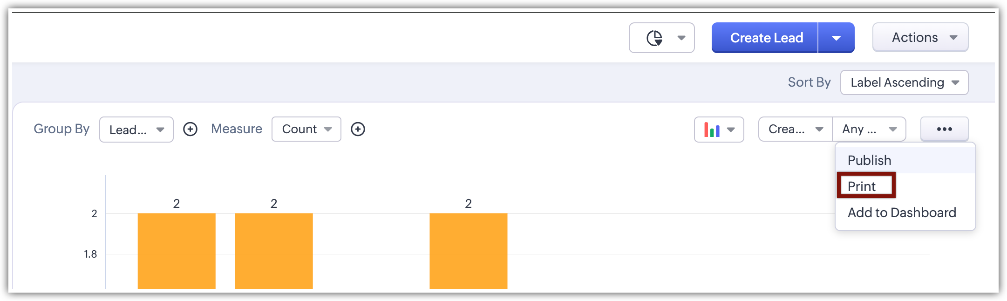The height and width of the screenshot is (301, 1007).
Task: Click the second orange chart bar
Action: pos(274,251)
